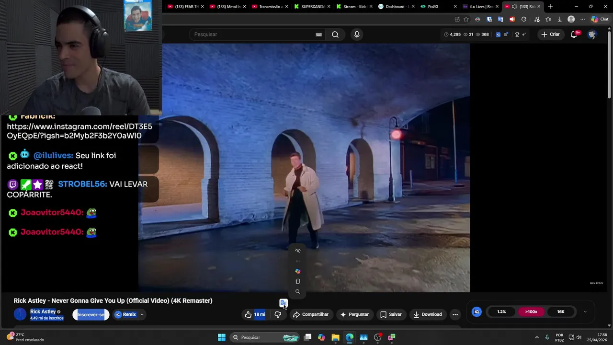
Task: Add page to favorites with star icon
Action: click(466, 19)
